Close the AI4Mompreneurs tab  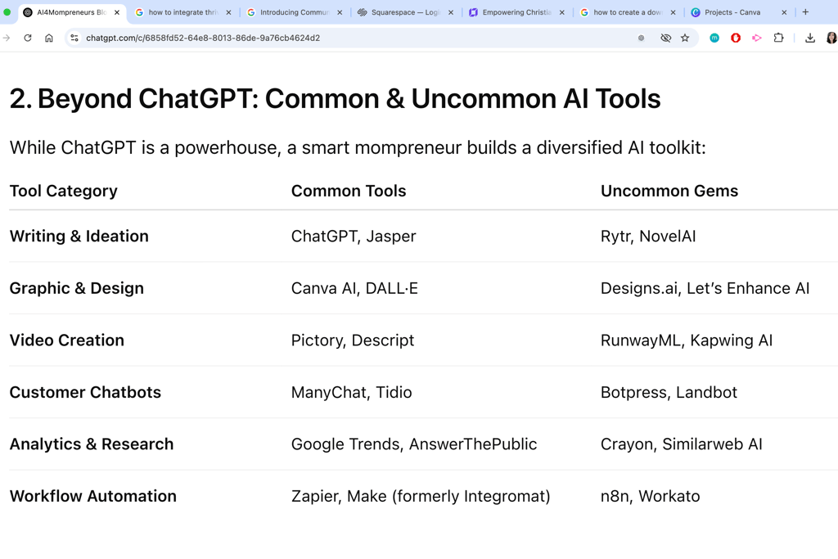click(117, 12)
